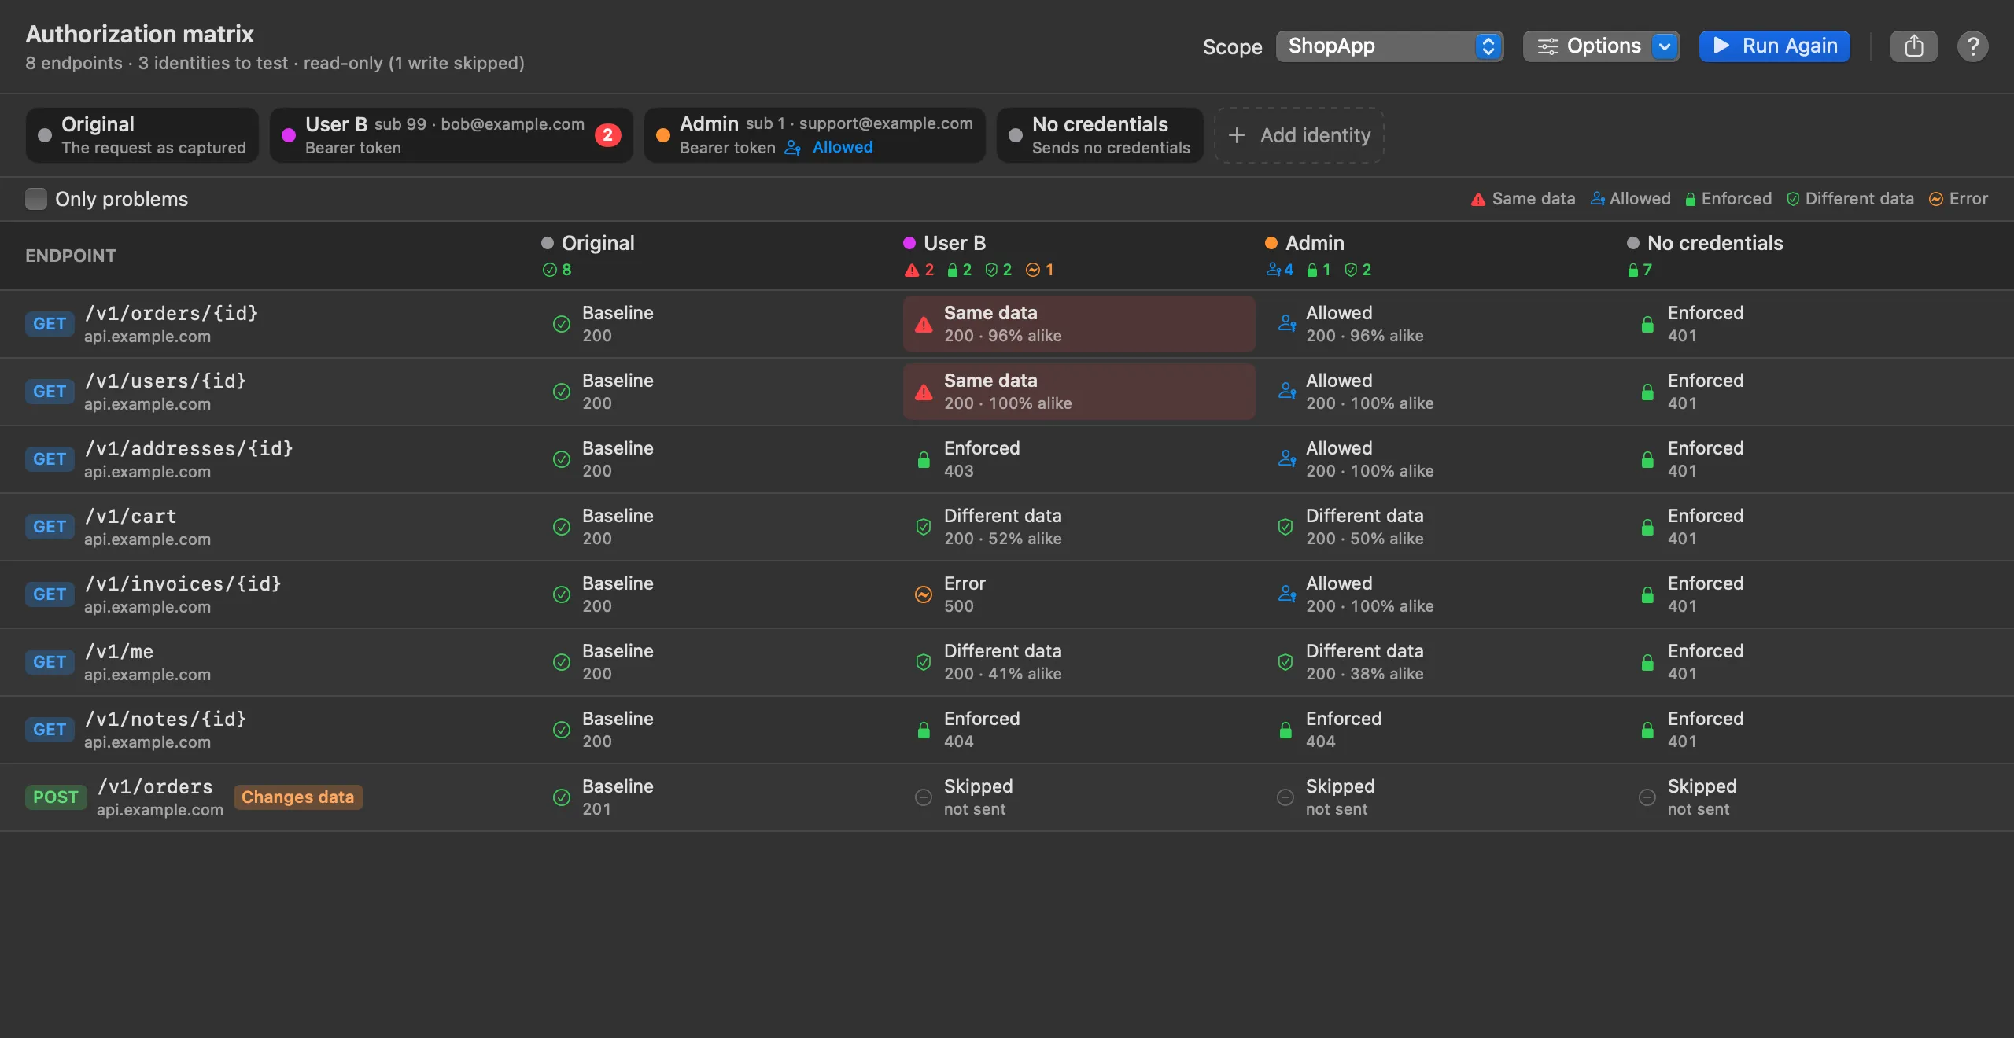Click the red warning icon for /v1/orders/{id} User B

tap(924, 324)
